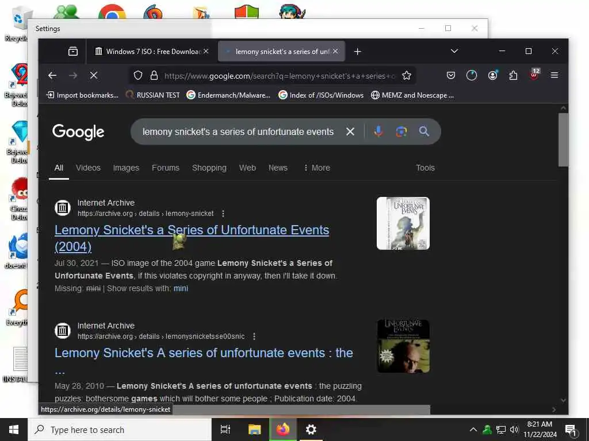Click Type here to search box
The height and width of the screenshot is (441, 589).
120,430
